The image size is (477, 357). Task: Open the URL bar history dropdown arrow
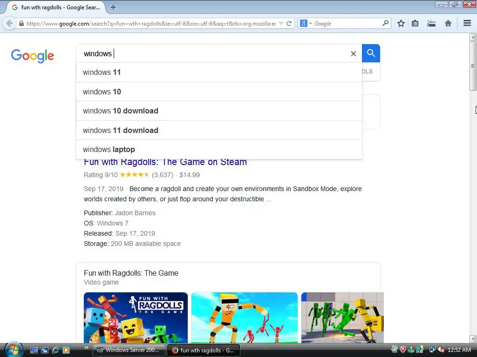tap(281, 23)
